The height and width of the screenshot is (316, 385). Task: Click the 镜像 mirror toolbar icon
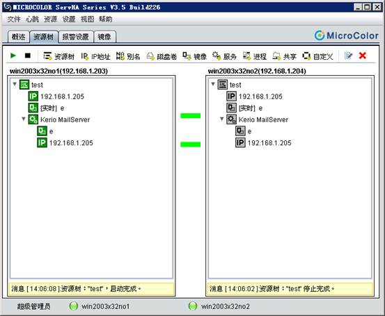click(195, 56)
